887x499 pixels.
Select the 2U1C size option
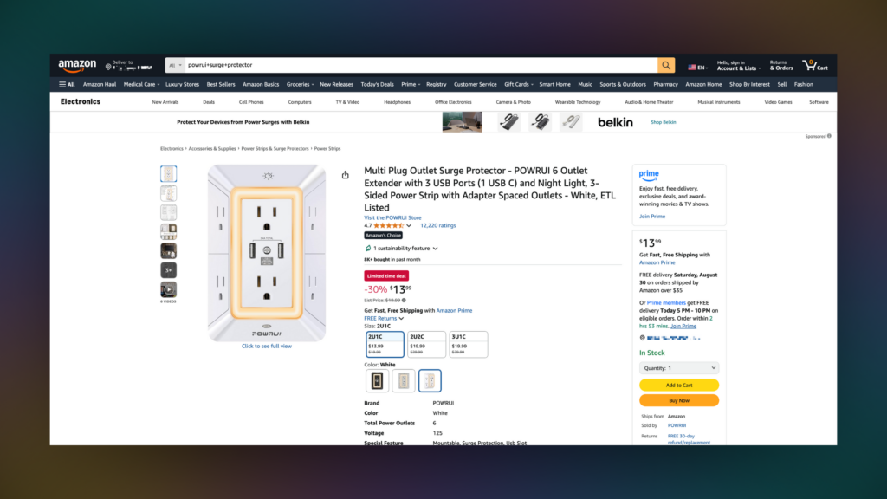pos(385,344)
